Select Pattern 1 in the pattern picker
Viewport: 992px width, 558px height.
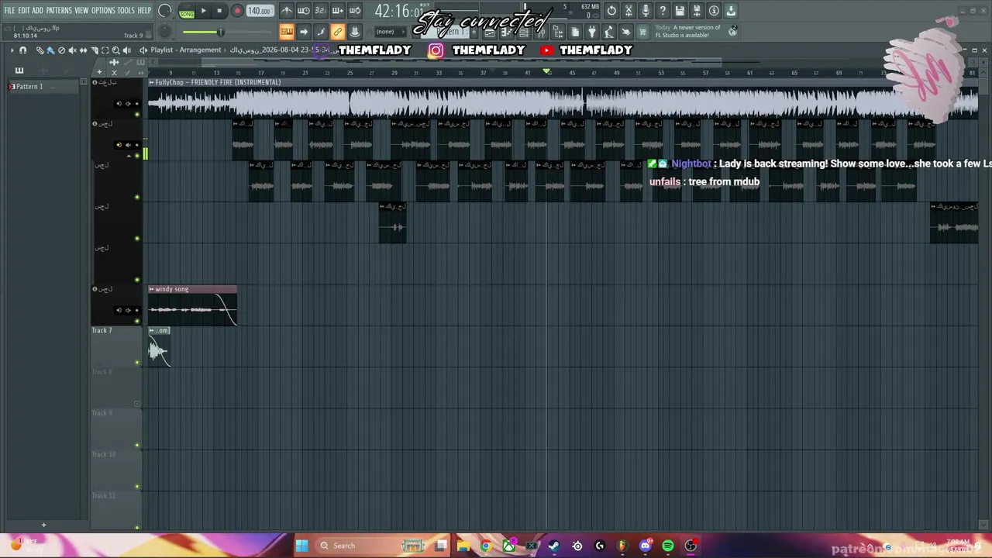coord(46,86)
